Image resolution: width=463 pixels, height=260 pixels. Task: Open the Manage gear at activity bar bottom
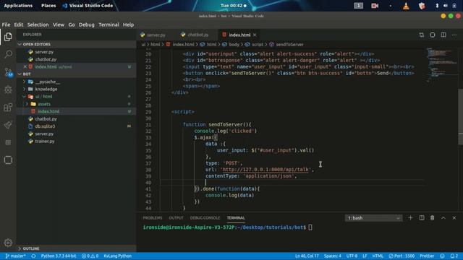[x=8, y=243]
